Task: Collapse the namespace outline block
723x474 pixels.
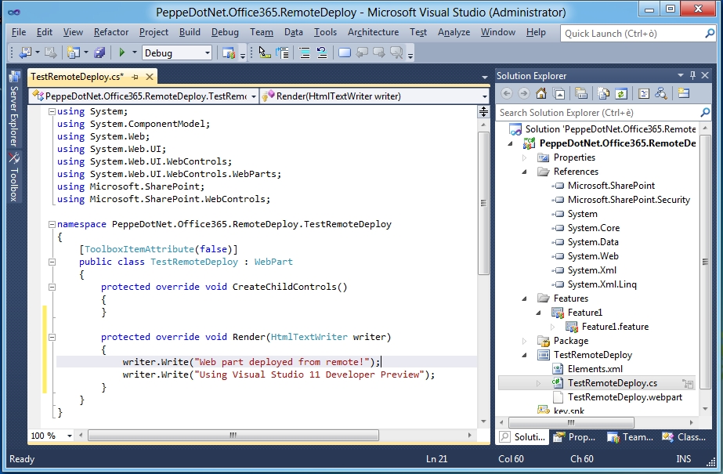Action: 52,224
